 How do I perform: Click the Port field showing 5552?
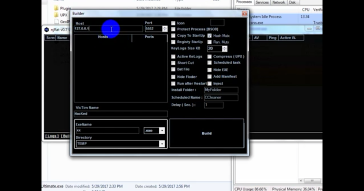click(x=153, y=29)
